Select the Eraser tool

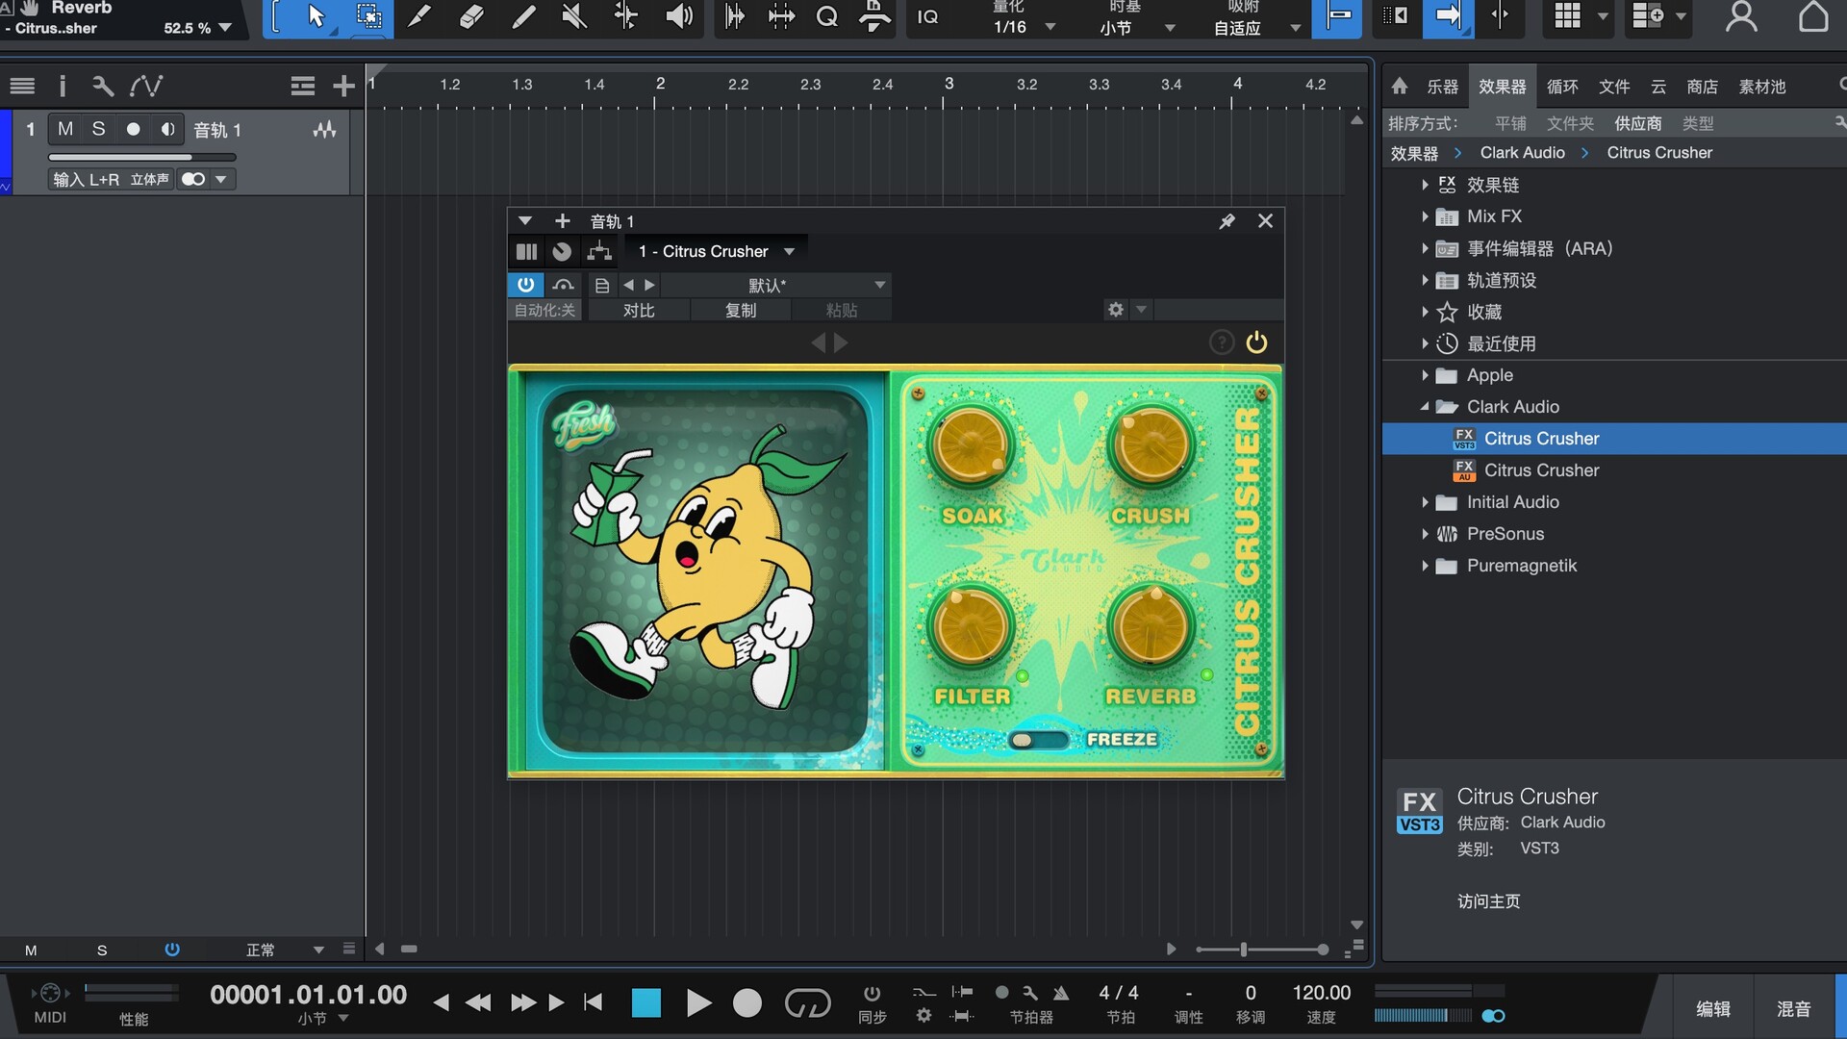click(x=471, y=16)
